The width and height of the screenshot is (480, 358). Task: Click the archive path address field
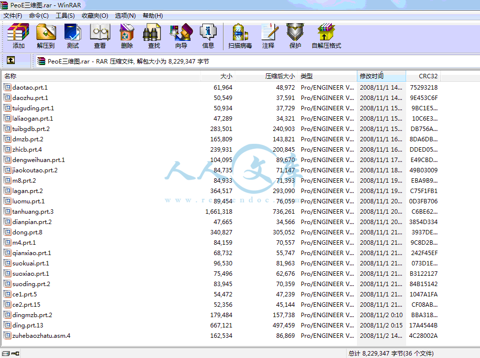coord(257,61)
